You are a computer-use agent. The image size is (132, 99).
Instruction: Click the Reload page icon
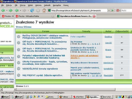pyautogui.click(x=32, y=11)
